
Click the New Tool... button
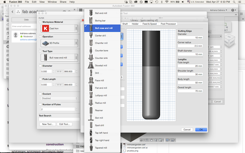click(48, 124)
